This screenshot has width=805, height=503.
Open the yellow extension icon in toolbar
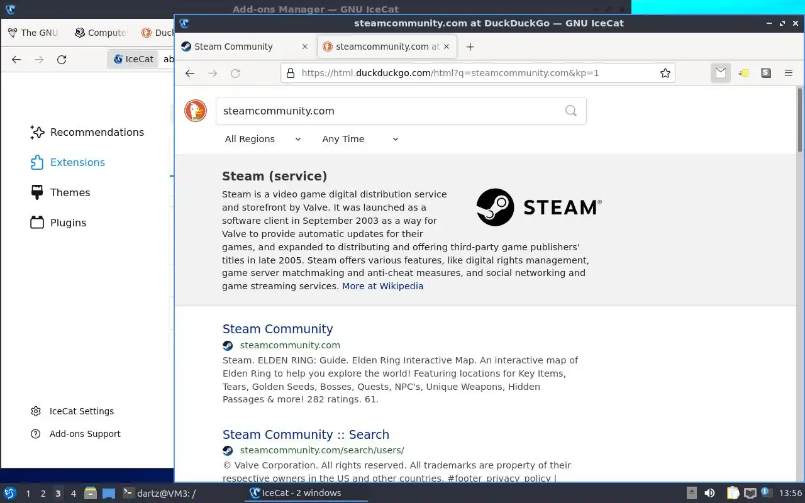[x=743, y=73]
